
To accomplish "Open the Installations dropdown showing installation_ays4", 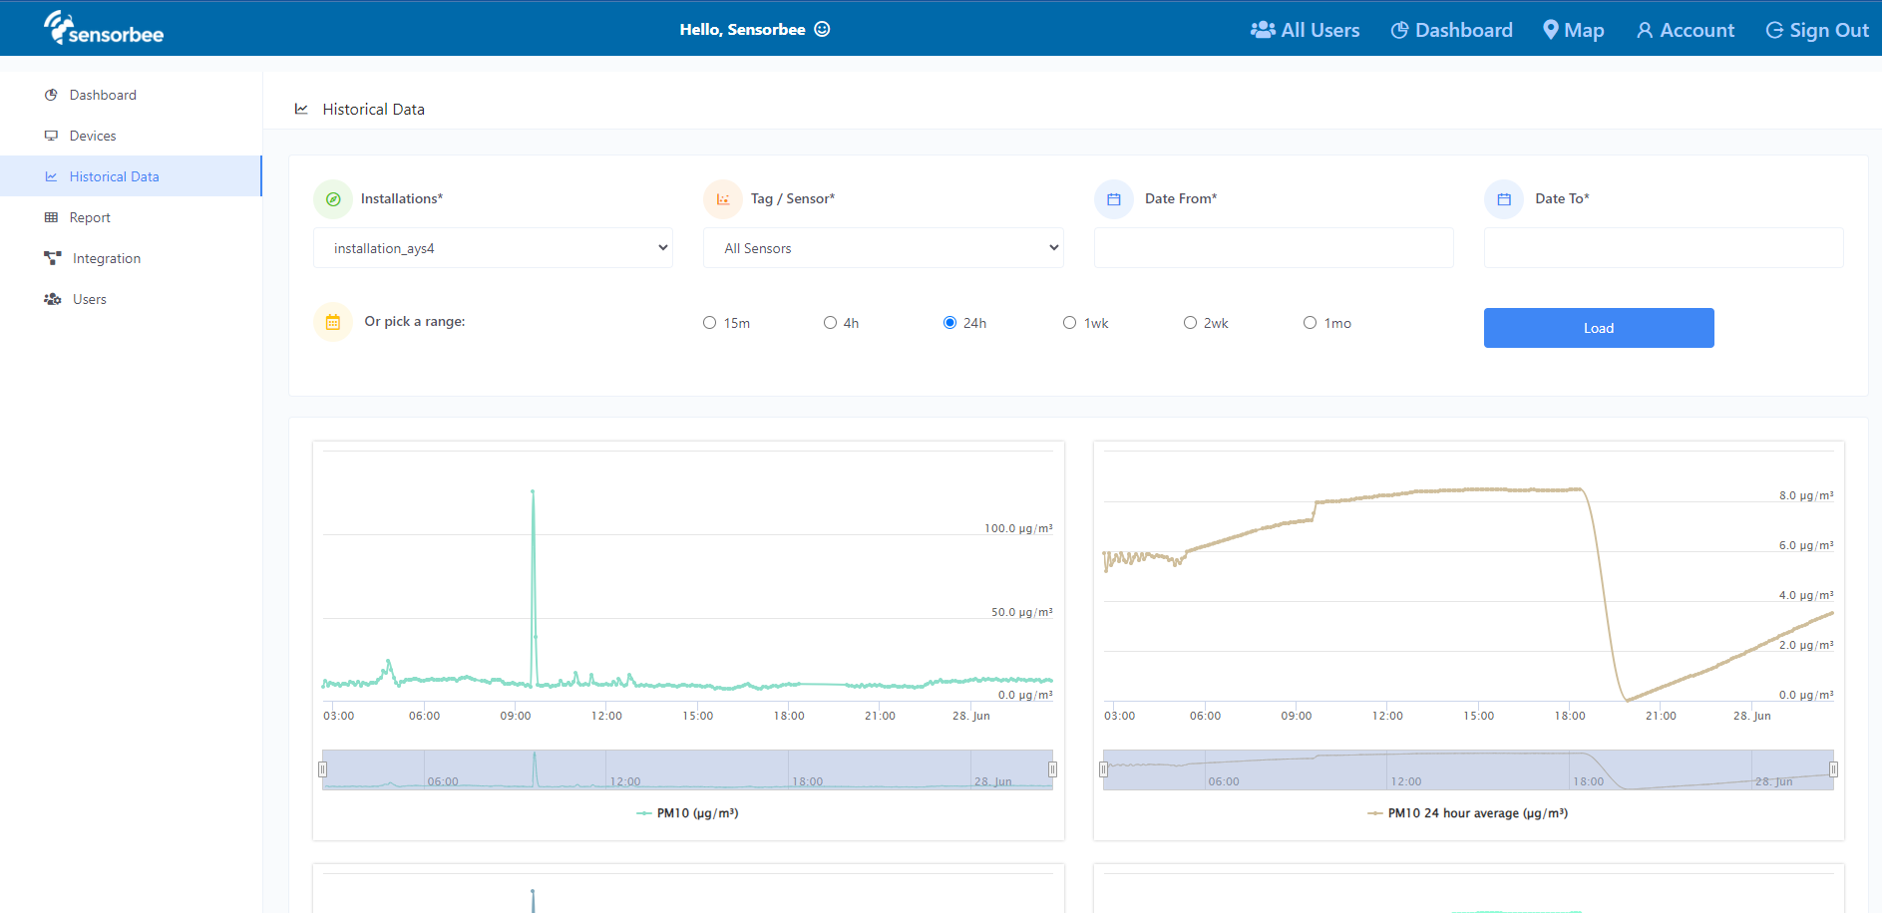I will click(493, 248).
